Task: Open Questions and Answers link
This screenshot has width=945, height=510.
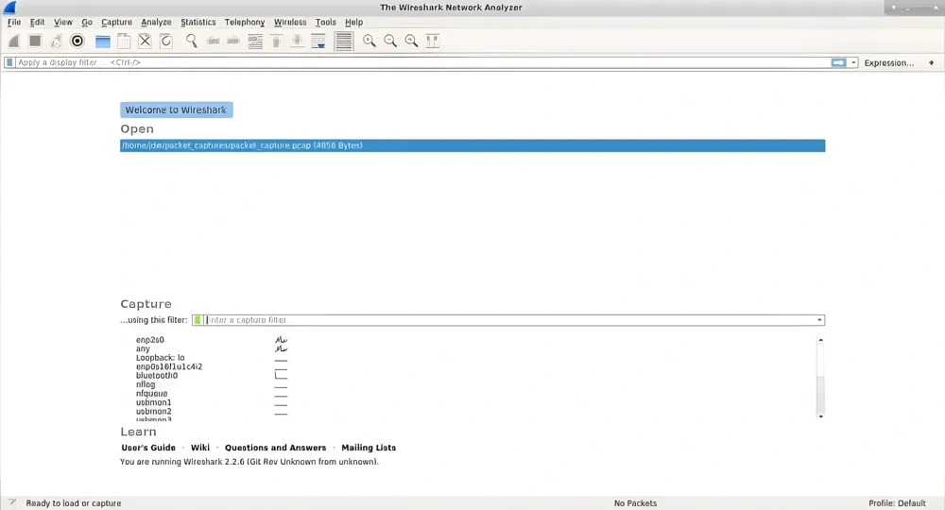Action: [x=275, y=448]
